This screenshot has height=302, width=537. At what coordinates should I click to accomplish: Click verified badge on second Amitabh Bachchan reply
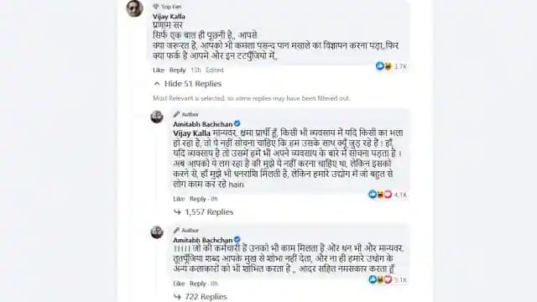coord(237,240)
